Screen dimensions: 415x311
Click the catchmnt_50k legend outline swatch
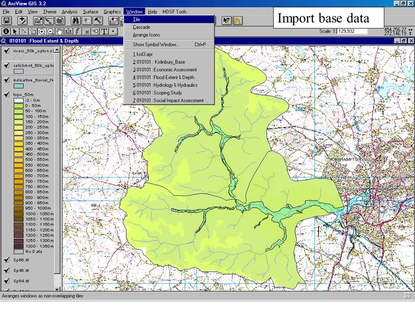click(x=19, y=71)
